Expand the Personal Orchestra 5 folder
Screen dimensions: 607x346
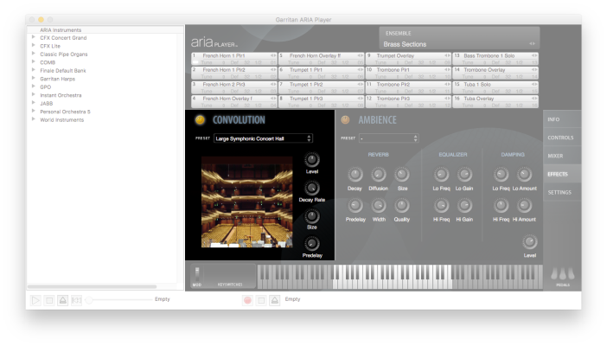click(34, 112)
